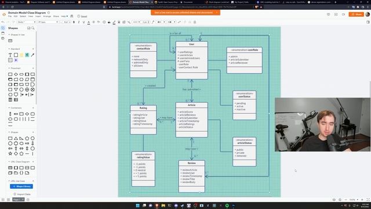The width and height of the screenshot is (371, 209).
Task: Click the undo arrow
Action: point(3,22)
